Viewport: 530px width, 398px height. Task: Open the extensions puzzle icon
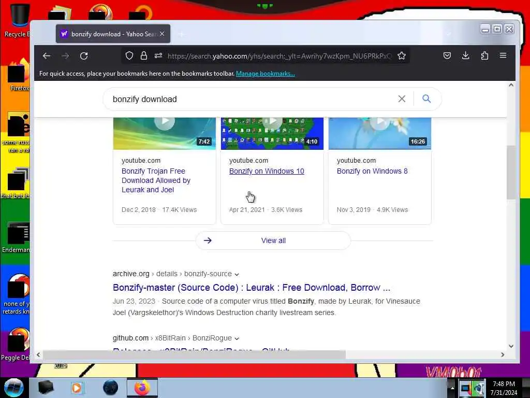[x=484, y=55]
